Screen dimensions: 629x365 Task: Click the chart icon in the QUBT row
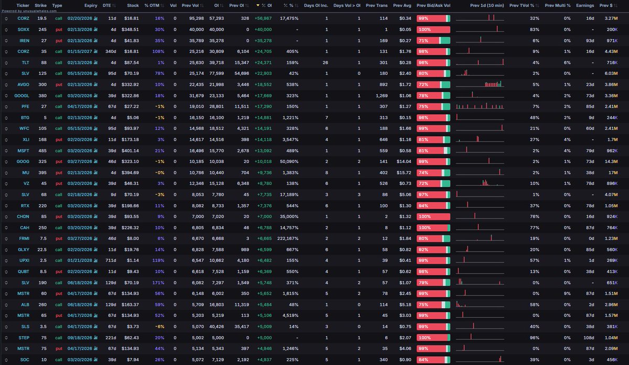[96, 271]
